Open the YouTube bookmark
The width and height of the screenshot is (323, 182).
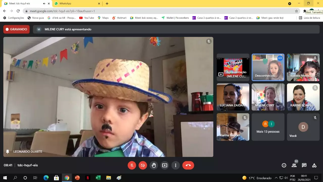click(x=87, y=18)
